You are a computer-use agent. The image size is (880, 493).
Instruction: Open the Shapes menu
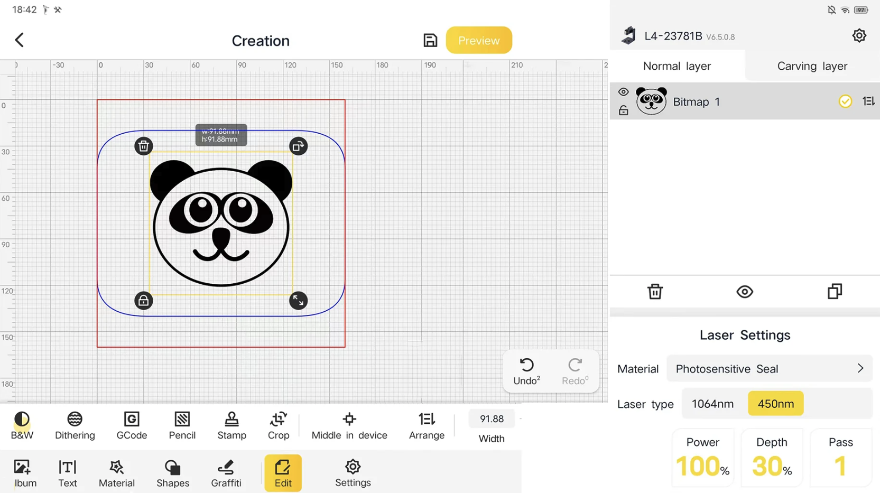[x=172, y=473]
